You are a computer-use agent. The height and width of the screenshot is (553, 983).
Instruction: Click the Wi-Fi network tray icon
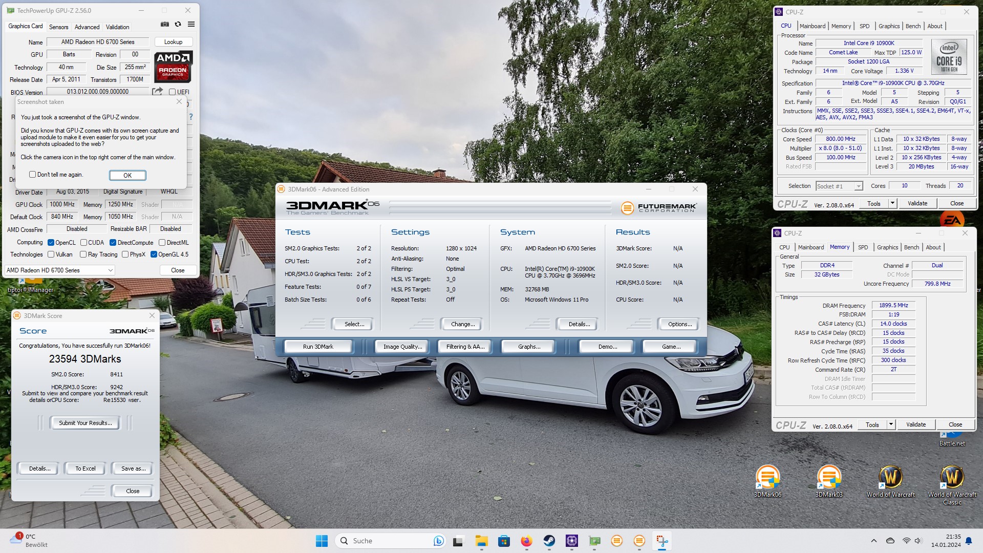[x=906, y=541]
